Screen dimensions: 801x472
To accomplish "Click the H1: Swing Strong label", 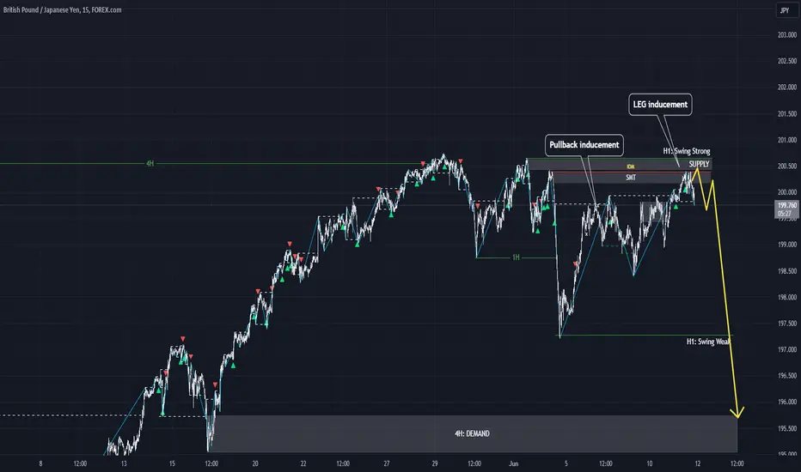I will click(x=687, y=151).
